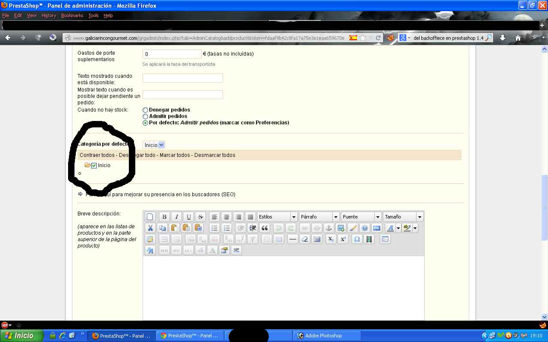The width and height of the screenshot is (548, 342).
Task: Uncheck the Inicio category checkbox
Action: [x=94, y=165]
